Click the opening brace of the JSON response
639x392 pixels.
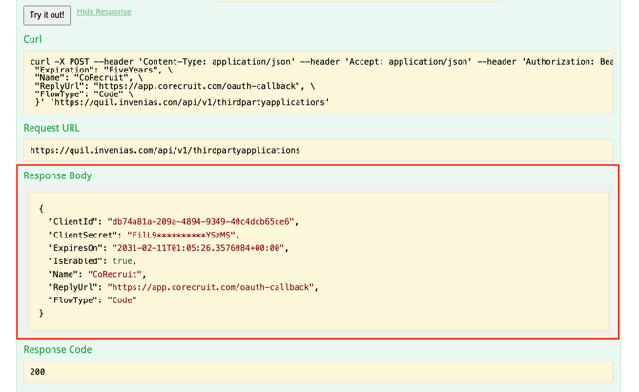42,208
